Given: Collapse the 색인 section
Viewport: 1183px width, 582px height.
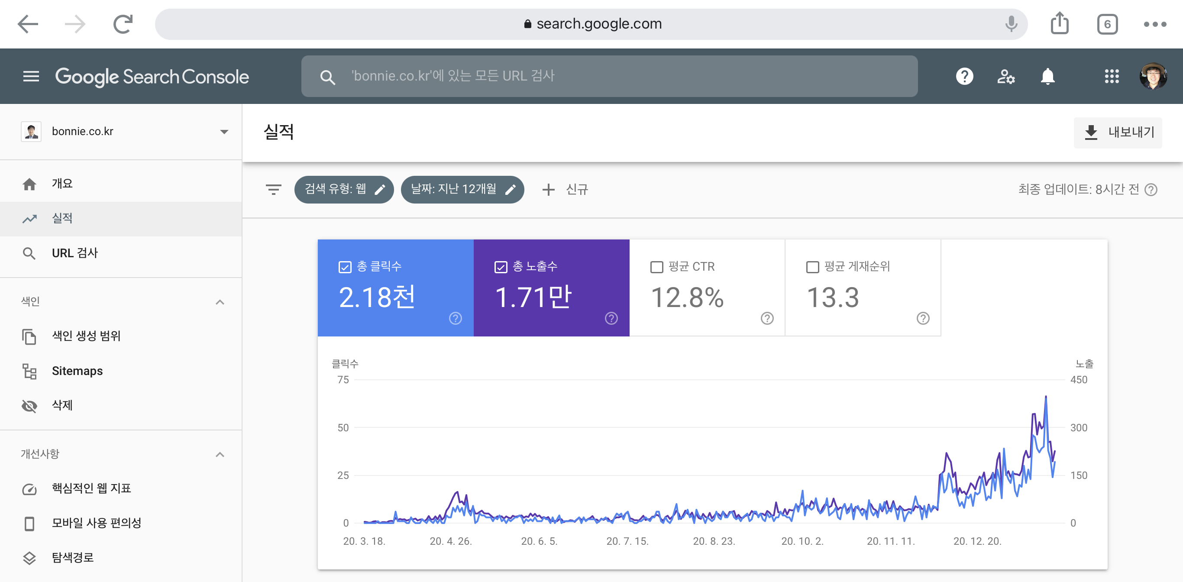Looking at the screenshot, I should (x=220, y=302).
